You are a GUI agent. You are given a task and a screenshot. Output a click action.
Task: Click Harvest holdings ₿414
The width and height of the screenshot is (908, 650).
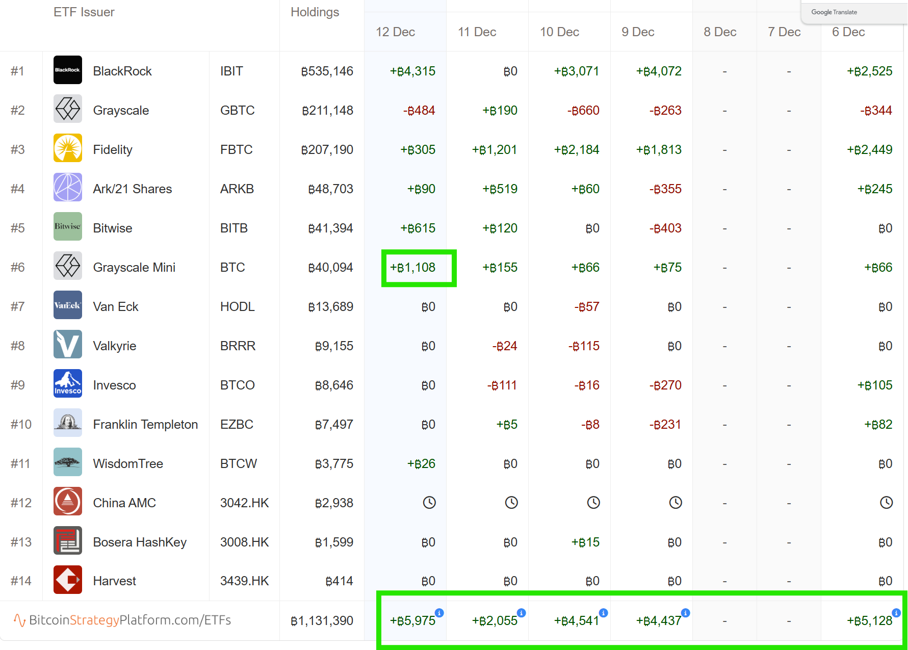tap(339, 581)
